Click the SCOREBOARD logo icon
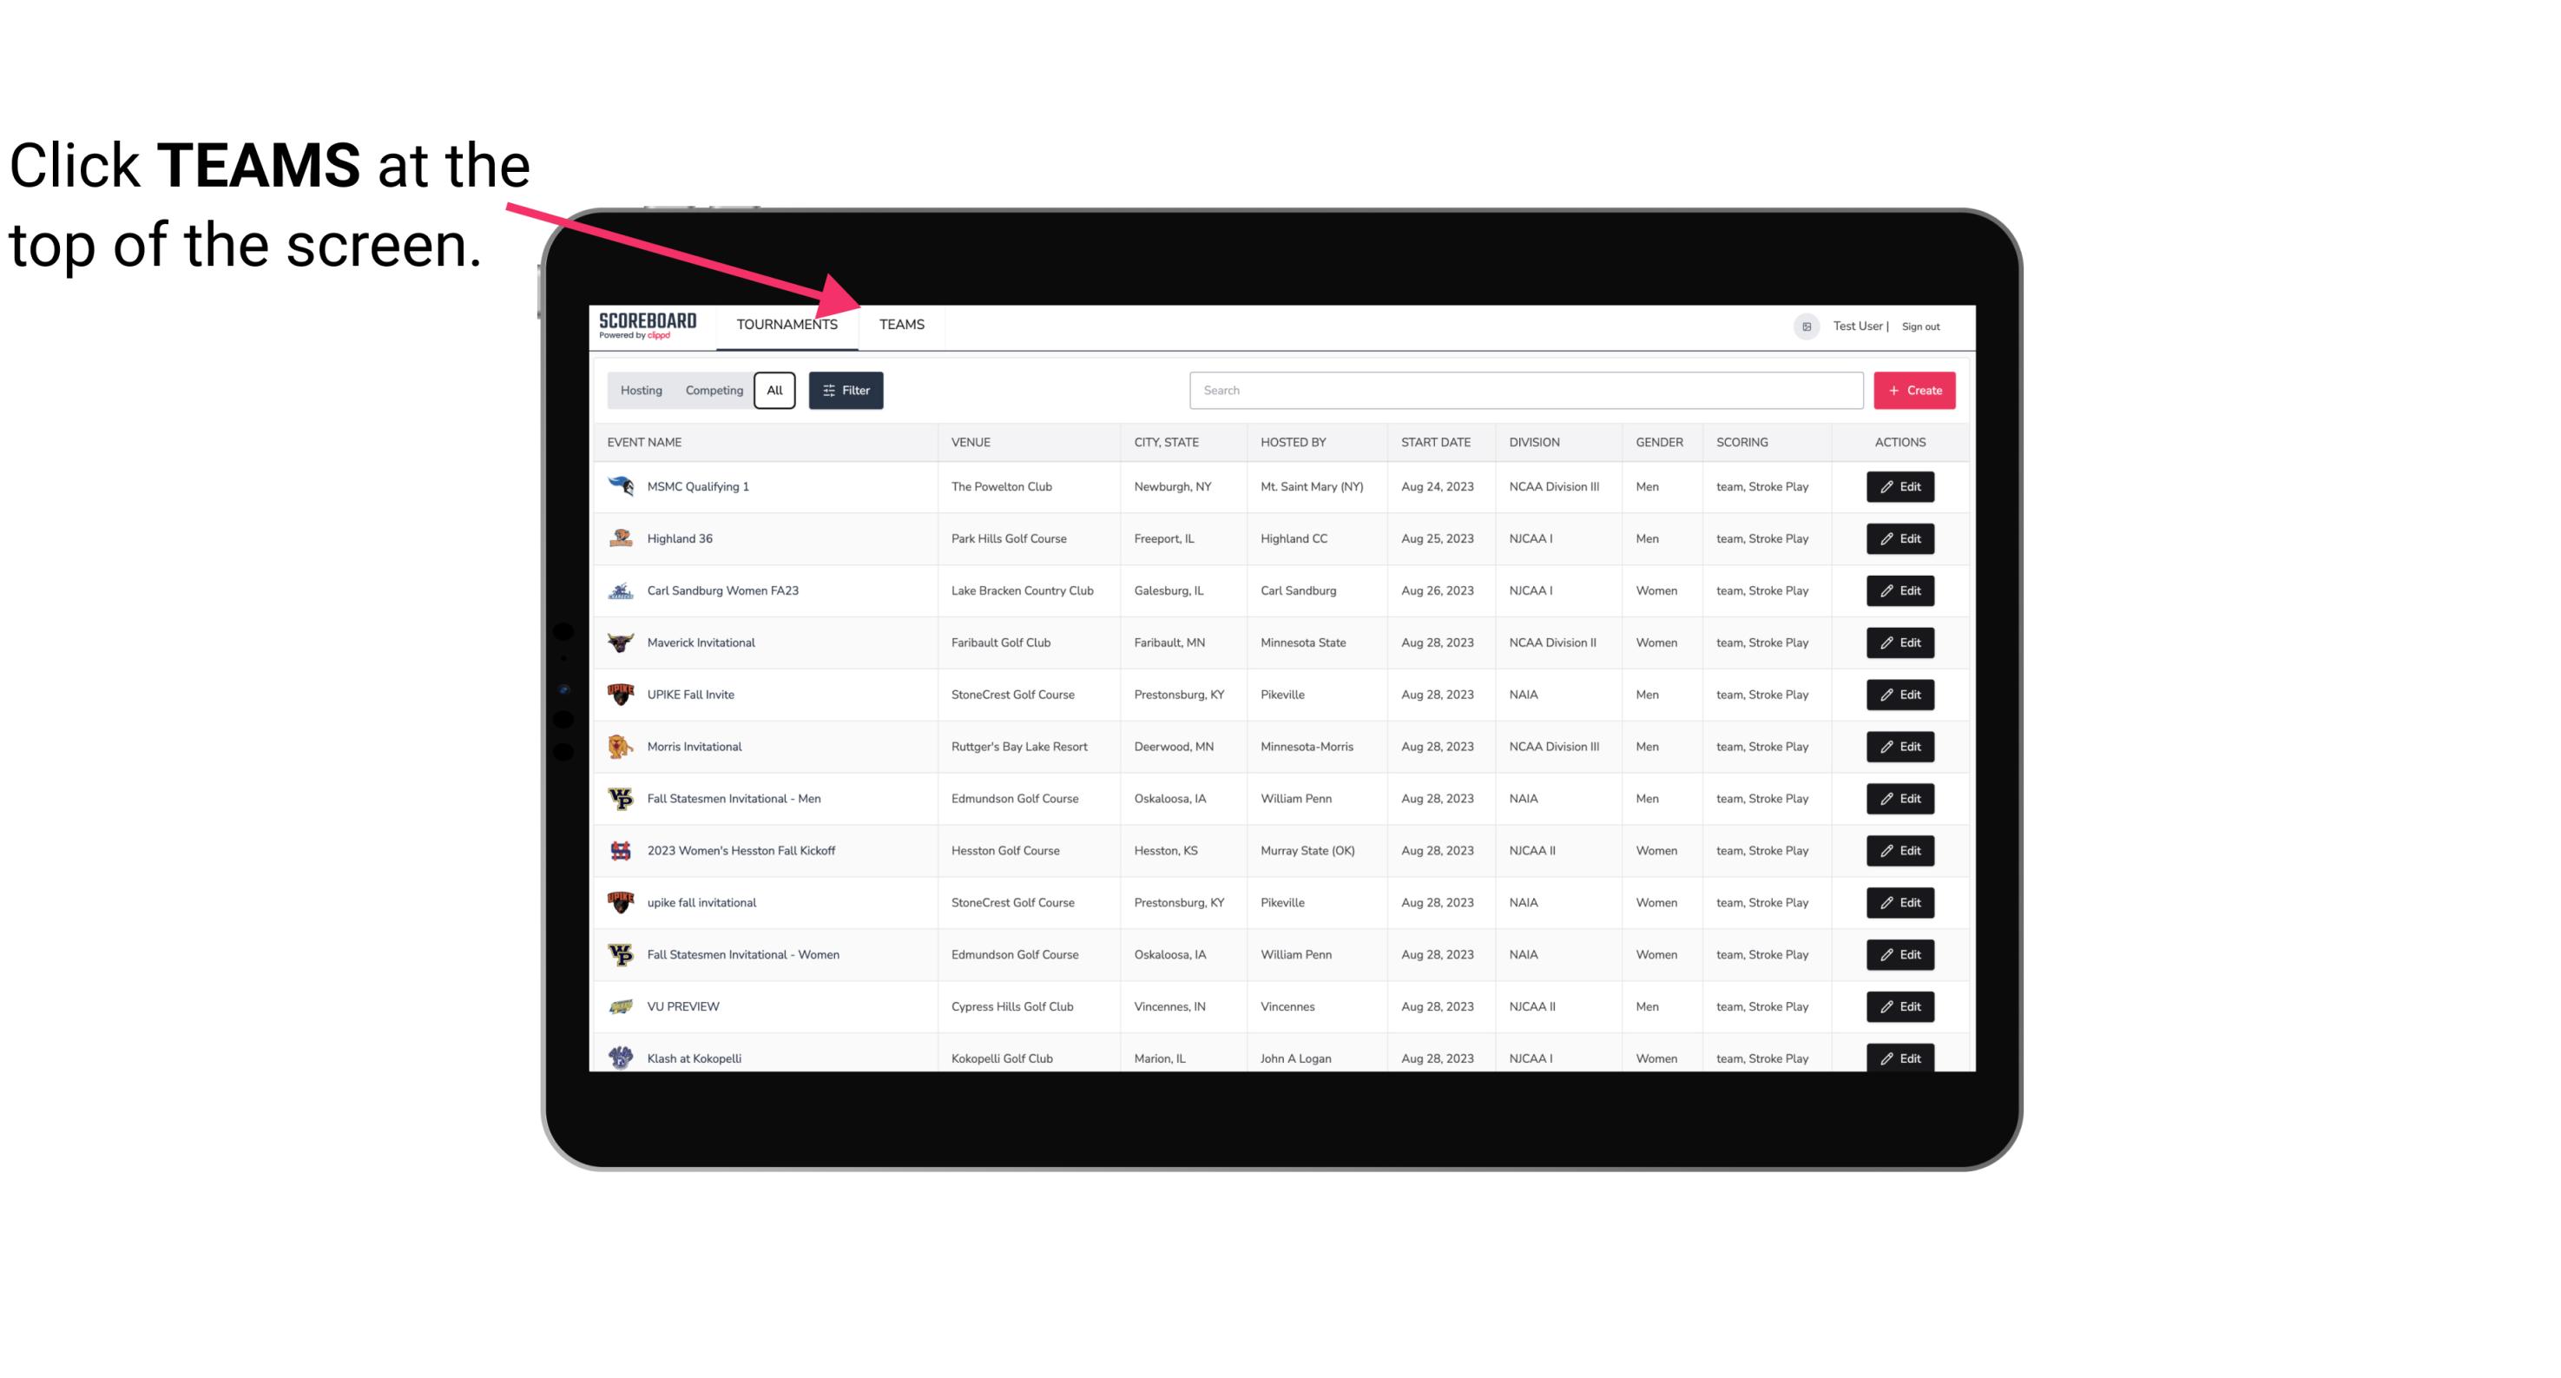Viewport: 2561px width, 1378px height. point(649,324)
